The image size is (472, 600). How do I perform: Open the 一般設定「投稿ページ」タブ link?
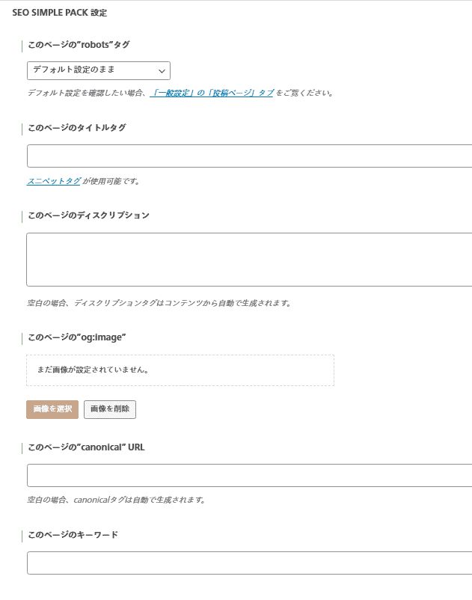212,94
